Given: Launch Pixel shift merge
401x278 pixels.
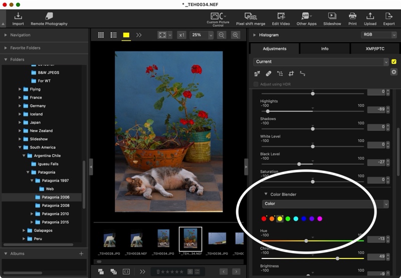Looking at the screenshot, I should pos(250,19).
